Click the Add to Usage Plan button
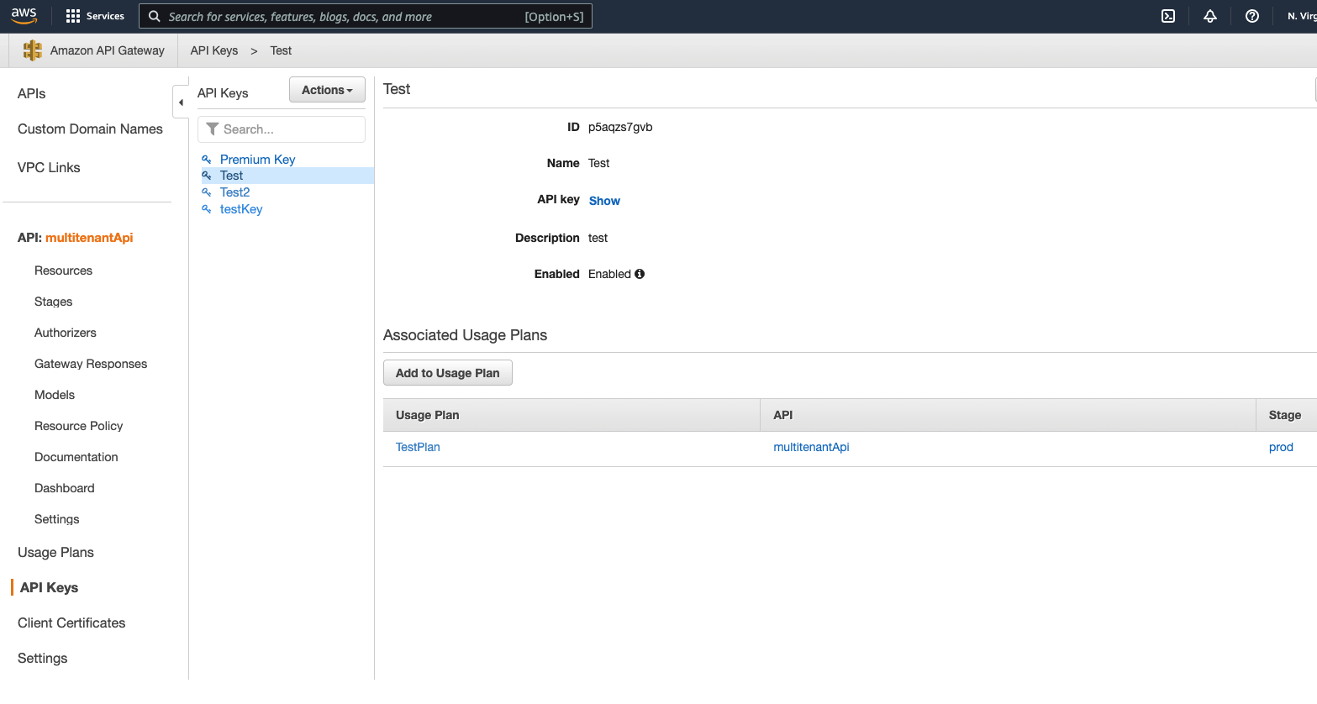Image resolution: width=1317 pixels, height=704 pixels. 447,372
